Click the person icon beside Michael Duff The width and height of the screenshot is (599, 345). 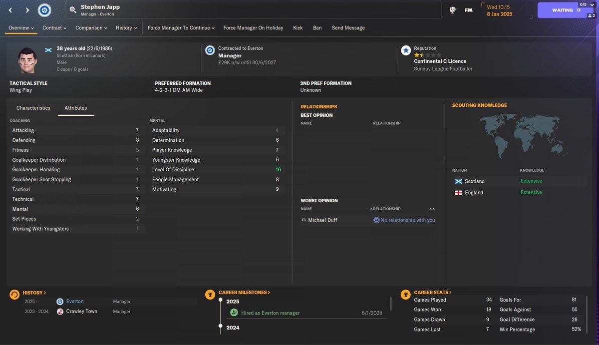coord(303,220)
